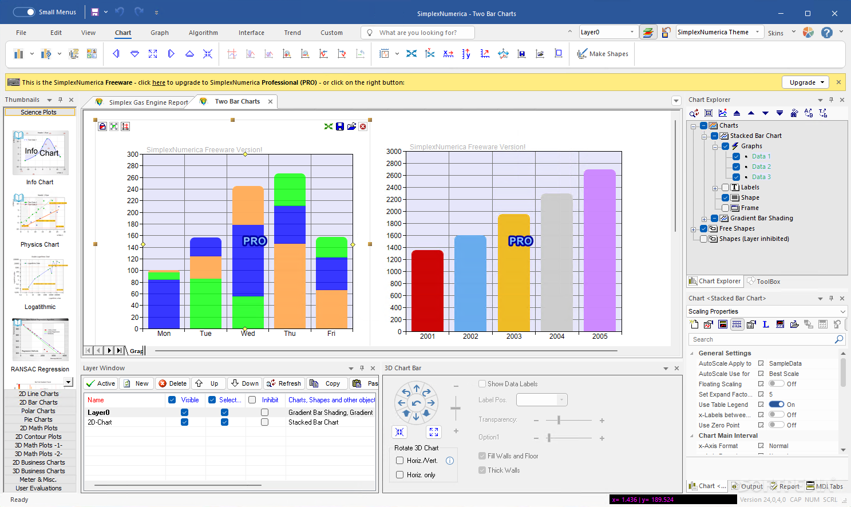Click the blue L icon in the properties toolbar
This screenshot has width=851, height=507.
point(766,324)
